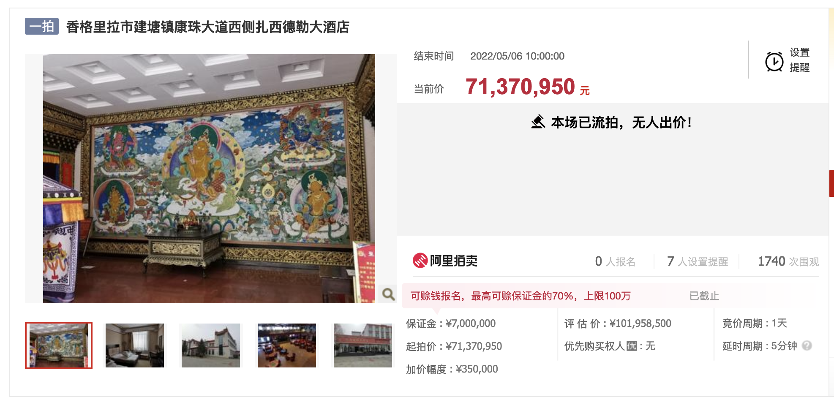Image resolution: width=834 pixels, height=408 pixels.
Task: Click 设置提醒 reminder text
Action: coord(800,60)
